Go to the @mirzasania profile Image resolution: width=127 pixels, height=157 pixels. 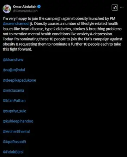tap(13, 91)
